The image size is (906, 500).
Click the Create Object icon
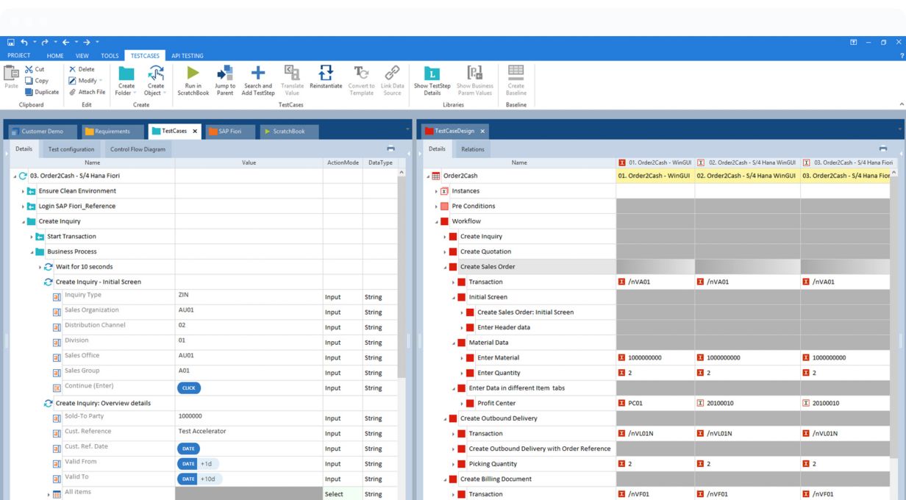coord(156,74)
